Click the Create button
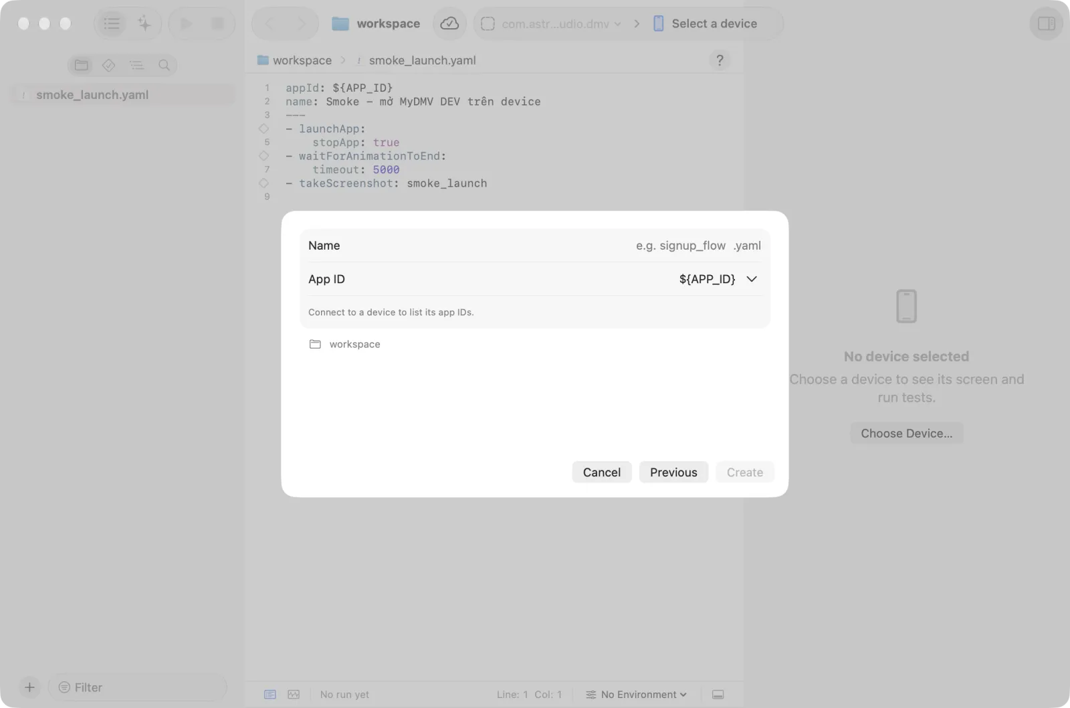Viewport: 1070px width, 708px height. click(745, 472)
